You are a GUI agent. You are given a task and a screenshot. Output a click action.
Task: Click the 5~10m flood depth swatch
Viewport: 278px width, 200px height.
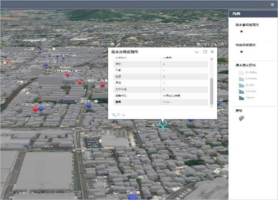point(242,91)
